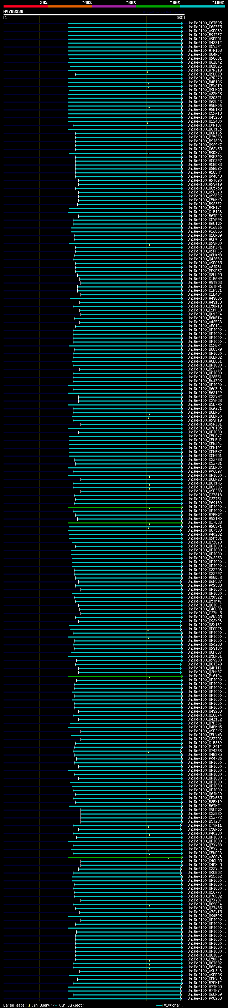Open hit UniRef100_P16104
This screenshot has height=1008, width=228.
pyautogui.click(x=204, y=676)
